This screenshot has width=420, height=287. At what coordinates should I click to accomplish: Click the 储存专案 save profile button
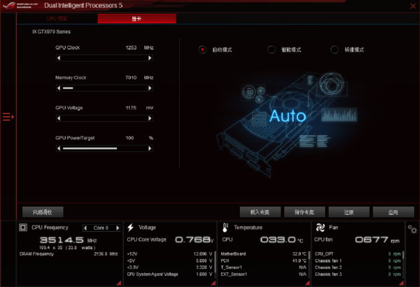(304, 212)
